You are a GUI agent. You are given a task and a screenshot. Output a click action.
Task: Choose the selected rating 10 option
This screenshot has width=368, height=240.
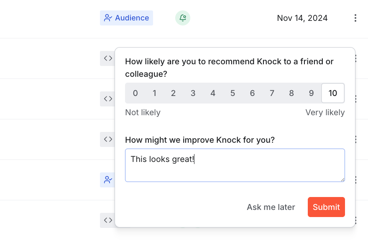point(333,93)
